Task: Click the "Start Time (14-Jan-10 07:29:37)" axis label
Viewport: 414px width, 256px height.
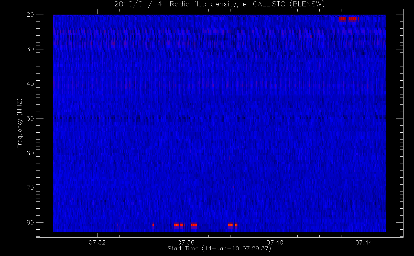Action: [219, 249]
